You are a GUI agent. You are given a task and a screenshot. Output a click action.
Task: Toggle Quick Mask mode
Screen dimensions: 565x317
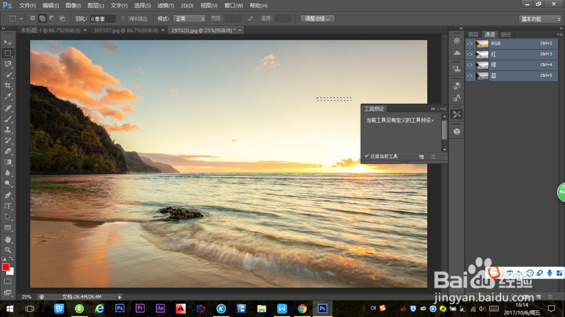pos(7,281)
